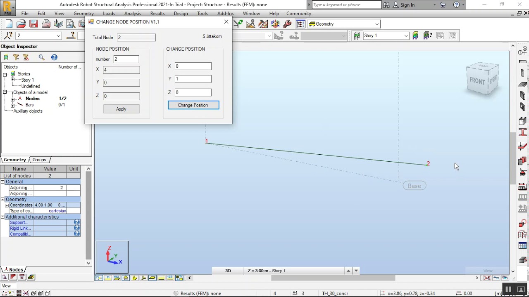Open Job Preferences wrench icon
The height and width of the screenshot is (297, 529).
pos(288,24)
